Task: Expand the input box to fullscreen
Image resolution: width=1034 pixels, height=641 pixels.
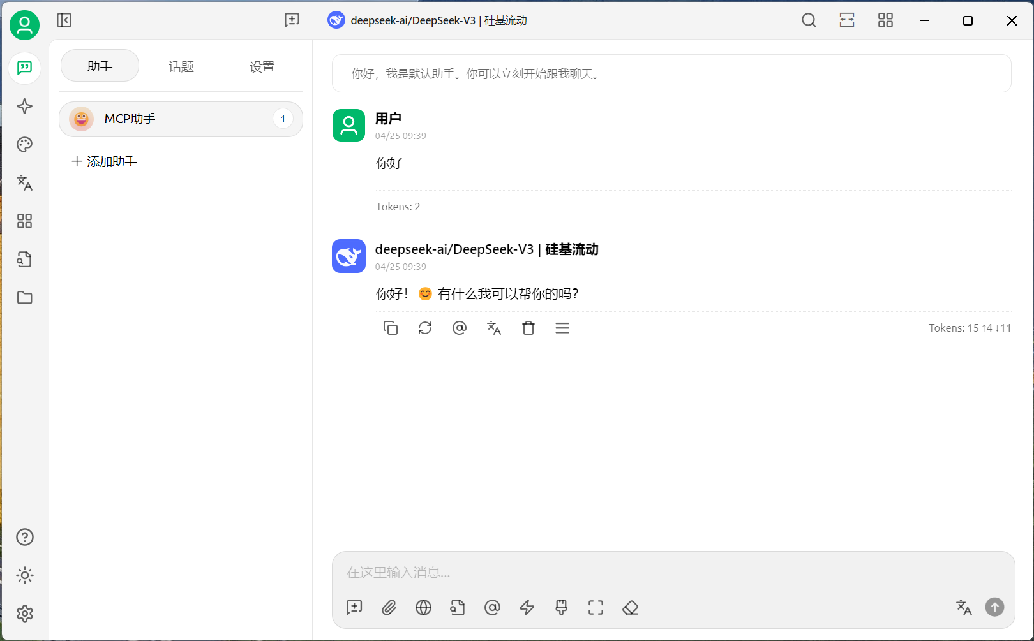Action: (596, 607)
